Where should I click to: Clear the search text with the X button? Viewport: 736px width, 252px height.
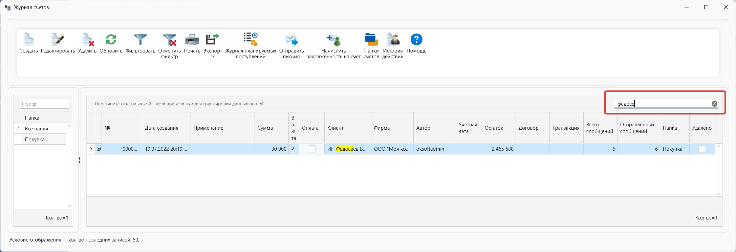(714, 104)
